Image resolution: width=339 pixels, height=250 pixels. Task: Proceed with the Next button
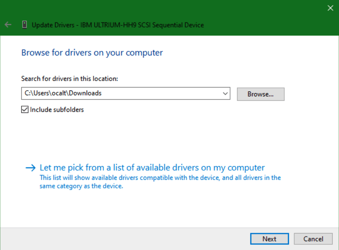click(x=269, y=239)
